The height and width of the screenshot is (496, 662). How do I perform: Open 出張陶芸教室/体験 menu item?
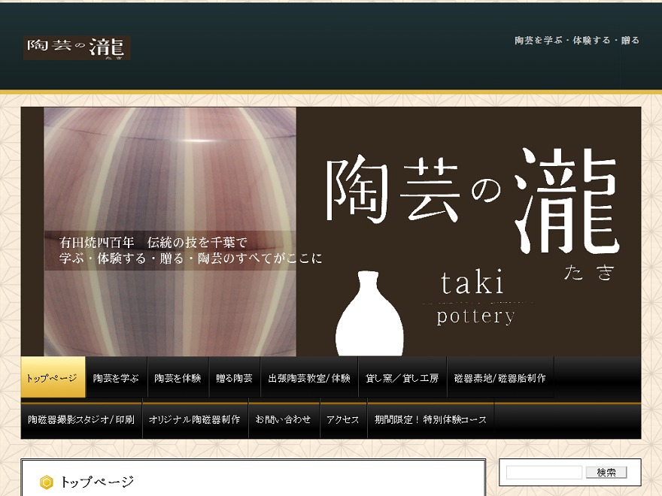(309, 377)
